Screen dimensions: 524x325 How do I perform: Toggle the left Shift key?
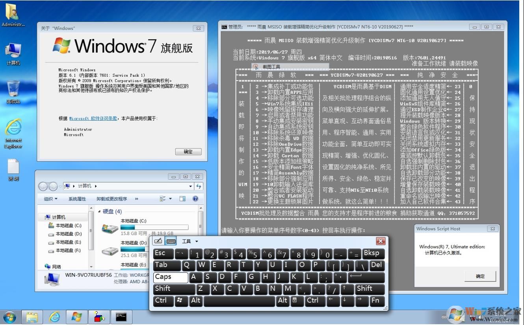(174, 289)
